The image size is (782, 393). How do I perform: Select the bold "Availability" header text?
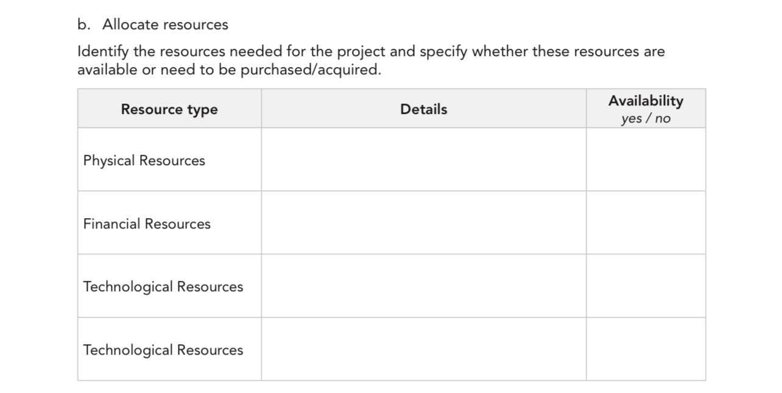point(646,101)
